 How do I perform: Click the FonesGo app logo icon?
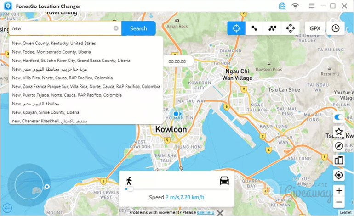click(8, 6)
